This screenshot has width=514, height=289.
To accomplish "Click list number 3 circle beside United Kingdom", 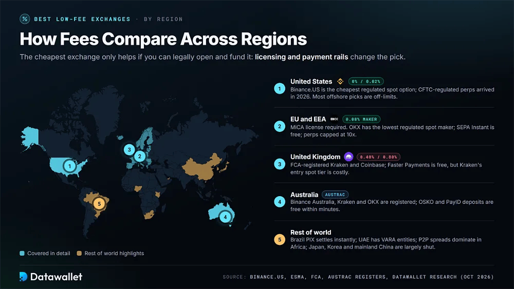I will coord(280,164).
